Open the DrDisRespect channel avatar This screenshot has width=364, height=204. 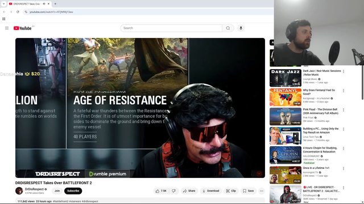click(19, 191)
